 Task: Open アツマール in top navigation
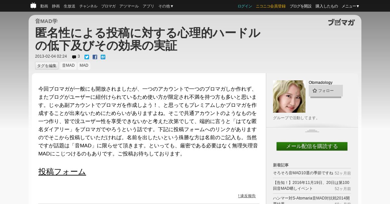pos(129,6)
